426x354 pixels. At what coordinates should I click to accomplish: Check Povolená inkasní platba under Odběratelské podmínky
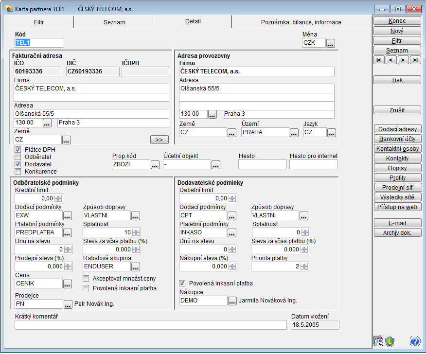(86, 288)
